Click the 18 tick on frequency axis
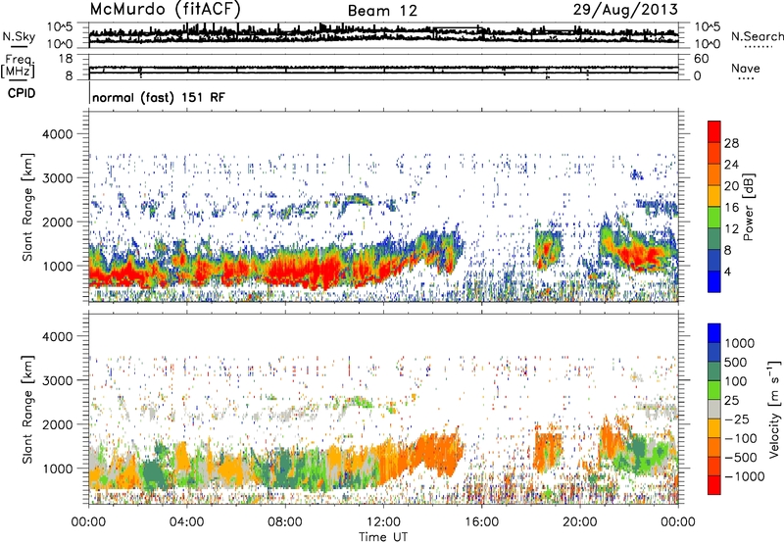Viewport: 784px width, 543px height. (66, 58)
